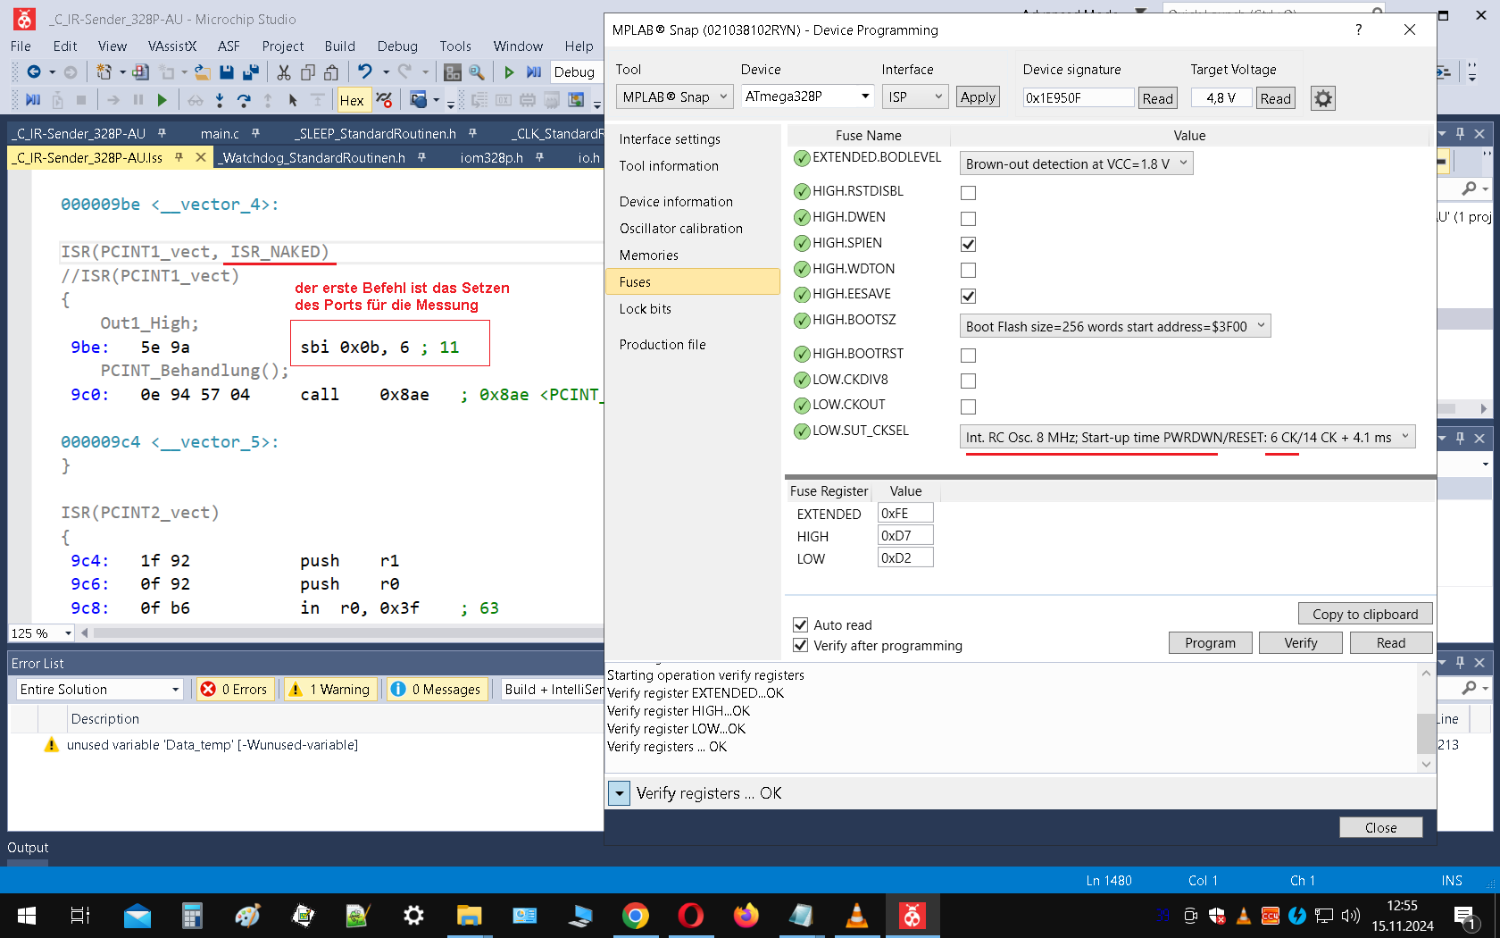
Task: Open VLC media player from the taskbar
Action: 857,916
